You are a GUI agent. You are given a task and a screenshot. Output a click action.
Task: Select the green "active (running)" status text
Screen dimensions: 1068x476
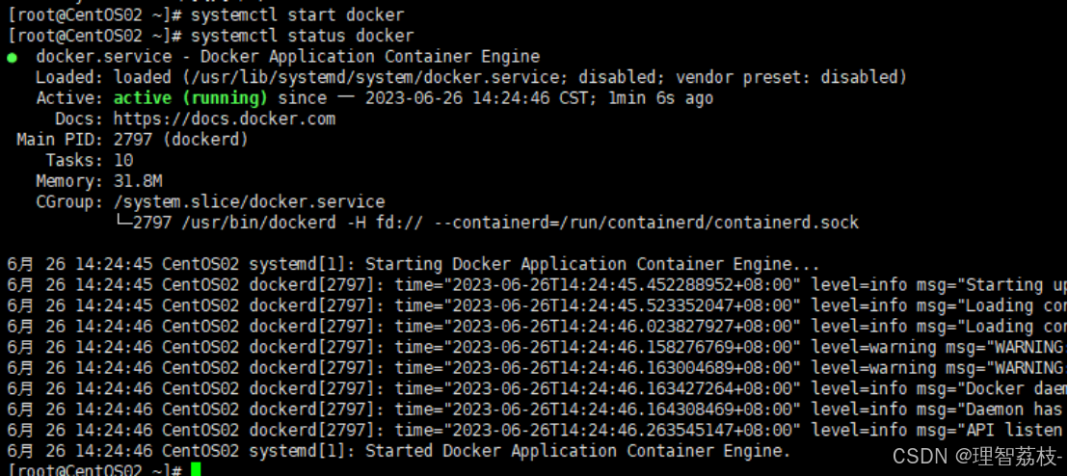tap(190, 98)
